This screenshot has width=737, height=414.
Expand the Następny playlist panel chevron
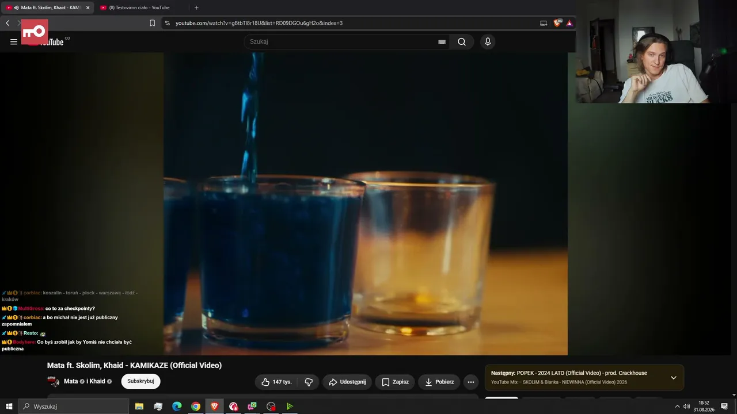tap(674, 378)
